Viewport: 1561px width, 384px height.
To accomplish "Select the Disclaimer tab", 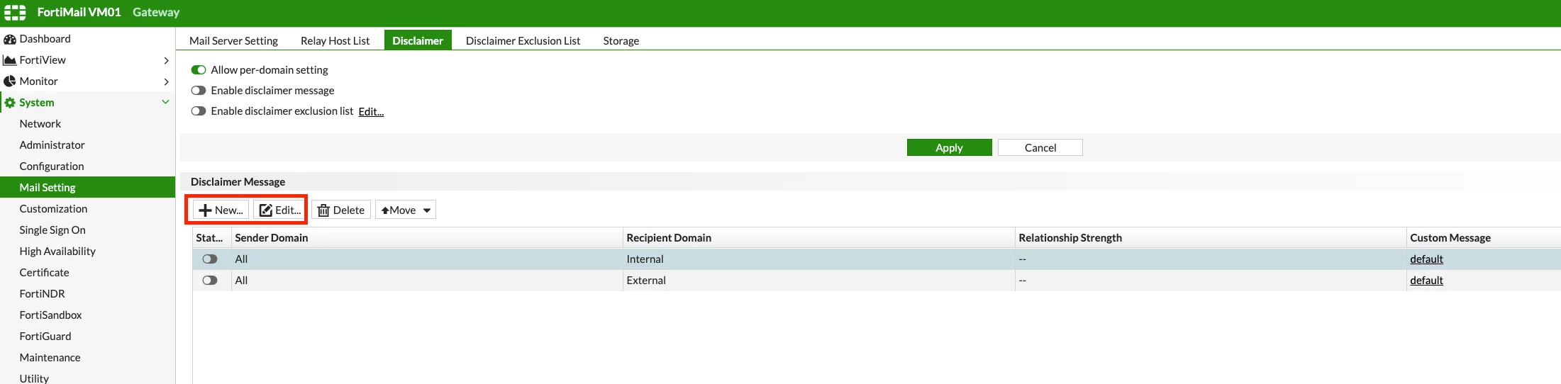I will click(x=418, y=40).
